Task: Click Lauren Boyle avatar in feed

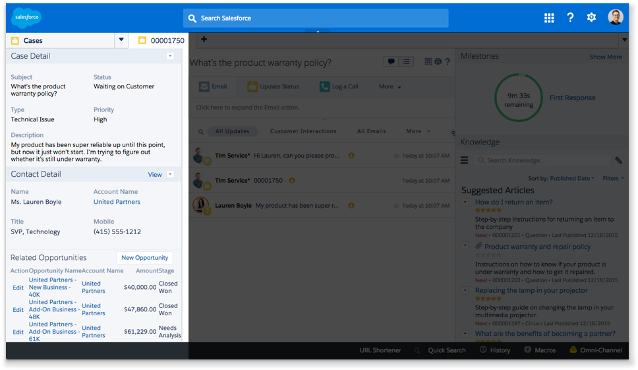Action: click(201, 206)
